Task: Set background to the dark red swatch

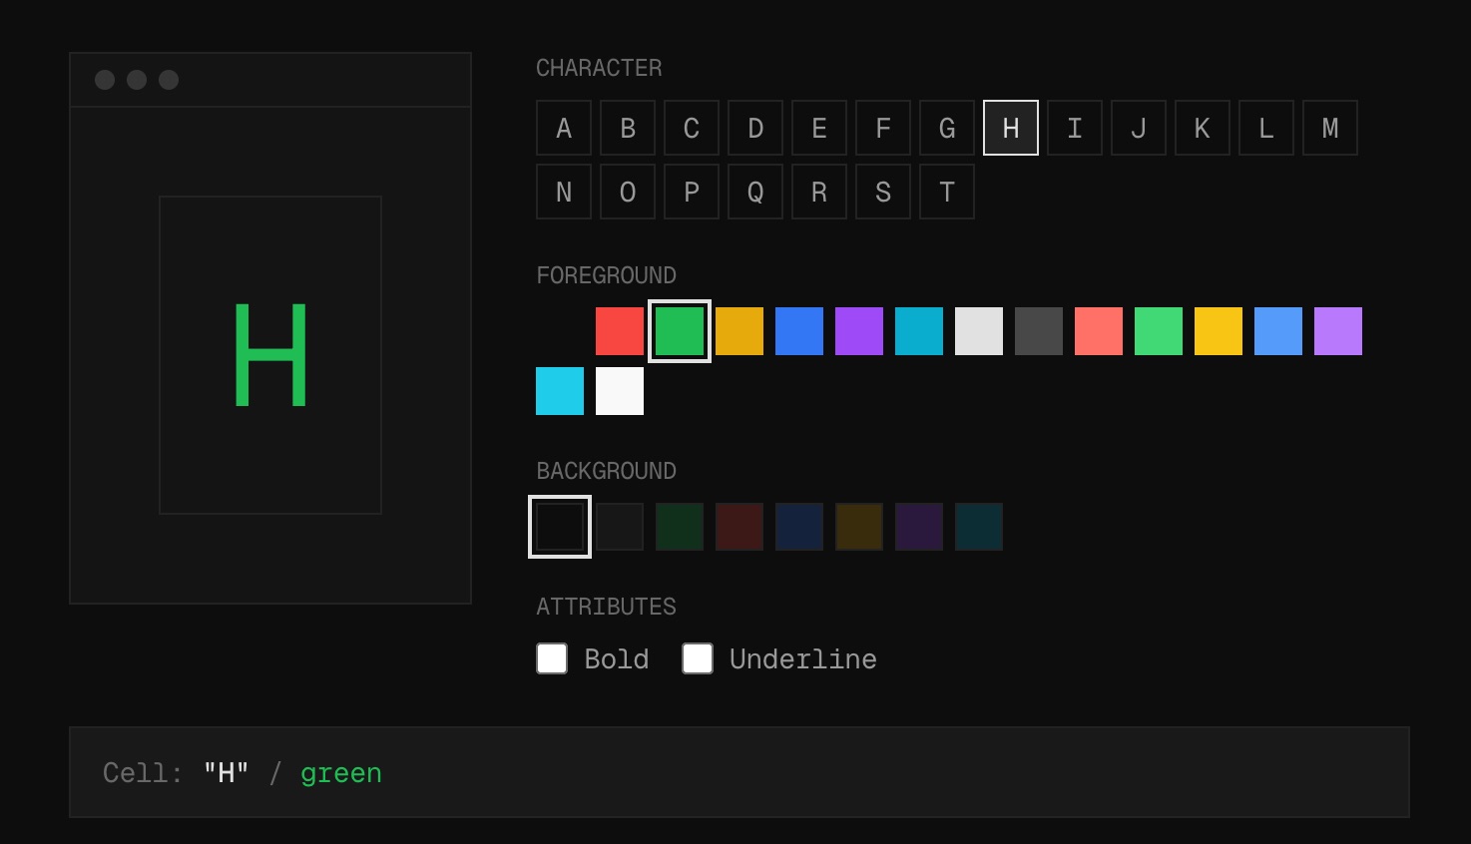Action: point(739,527)
